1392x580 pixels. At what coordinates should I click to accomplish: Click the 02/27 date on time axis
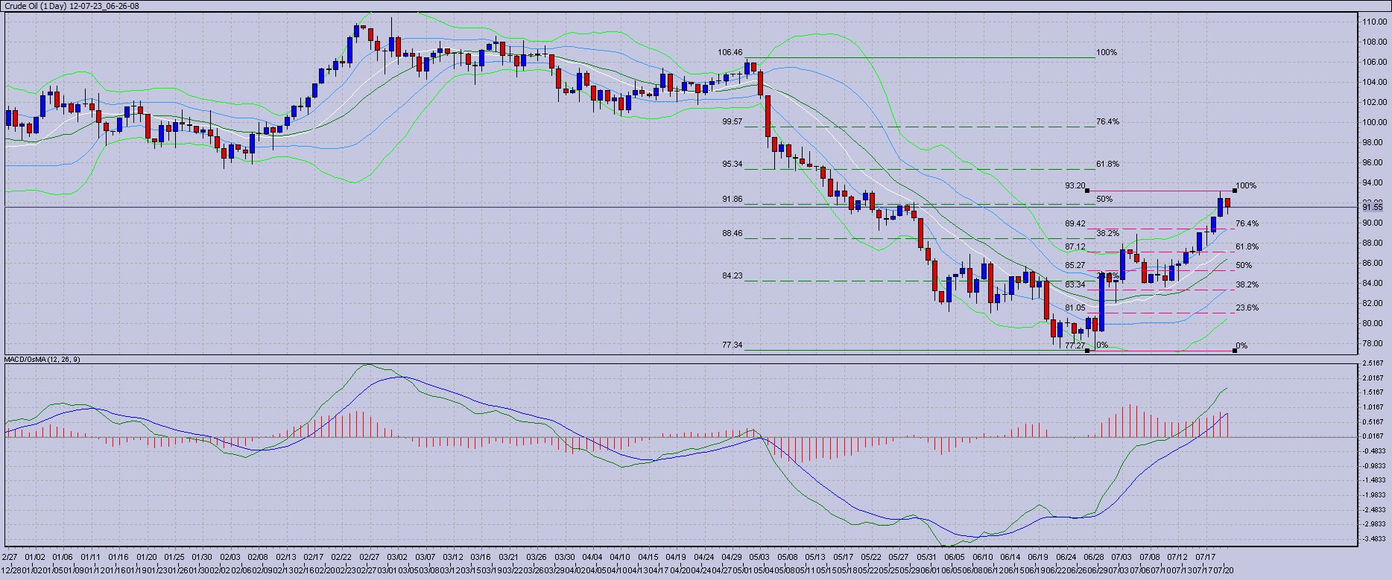point(369,557)
